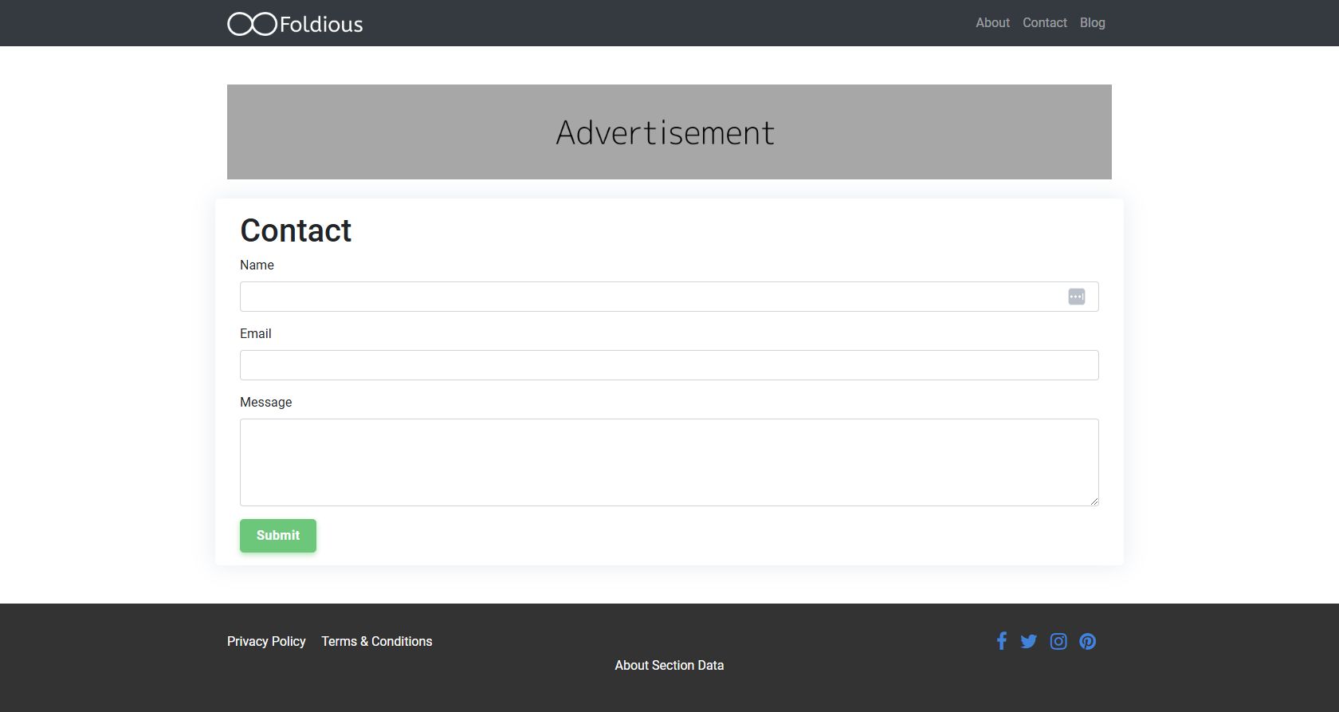The width and height of the screenshot is (1339, 712).
Task: Open the Terms & Conditions link
Action: click(x=377, y=642)
